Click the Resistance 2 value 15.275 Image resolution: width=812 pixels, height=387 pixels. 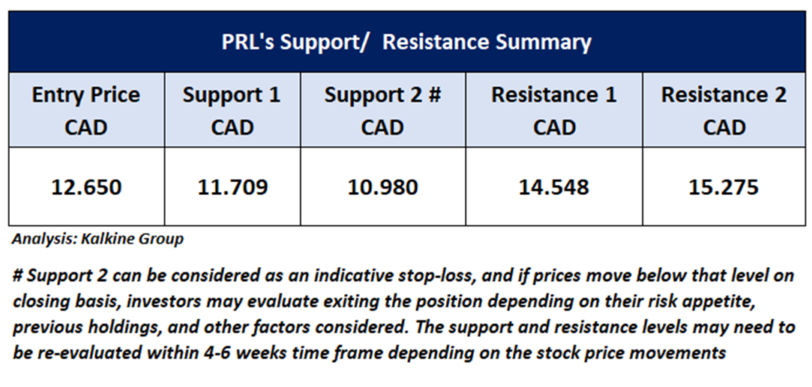click(x=724, y=186)
